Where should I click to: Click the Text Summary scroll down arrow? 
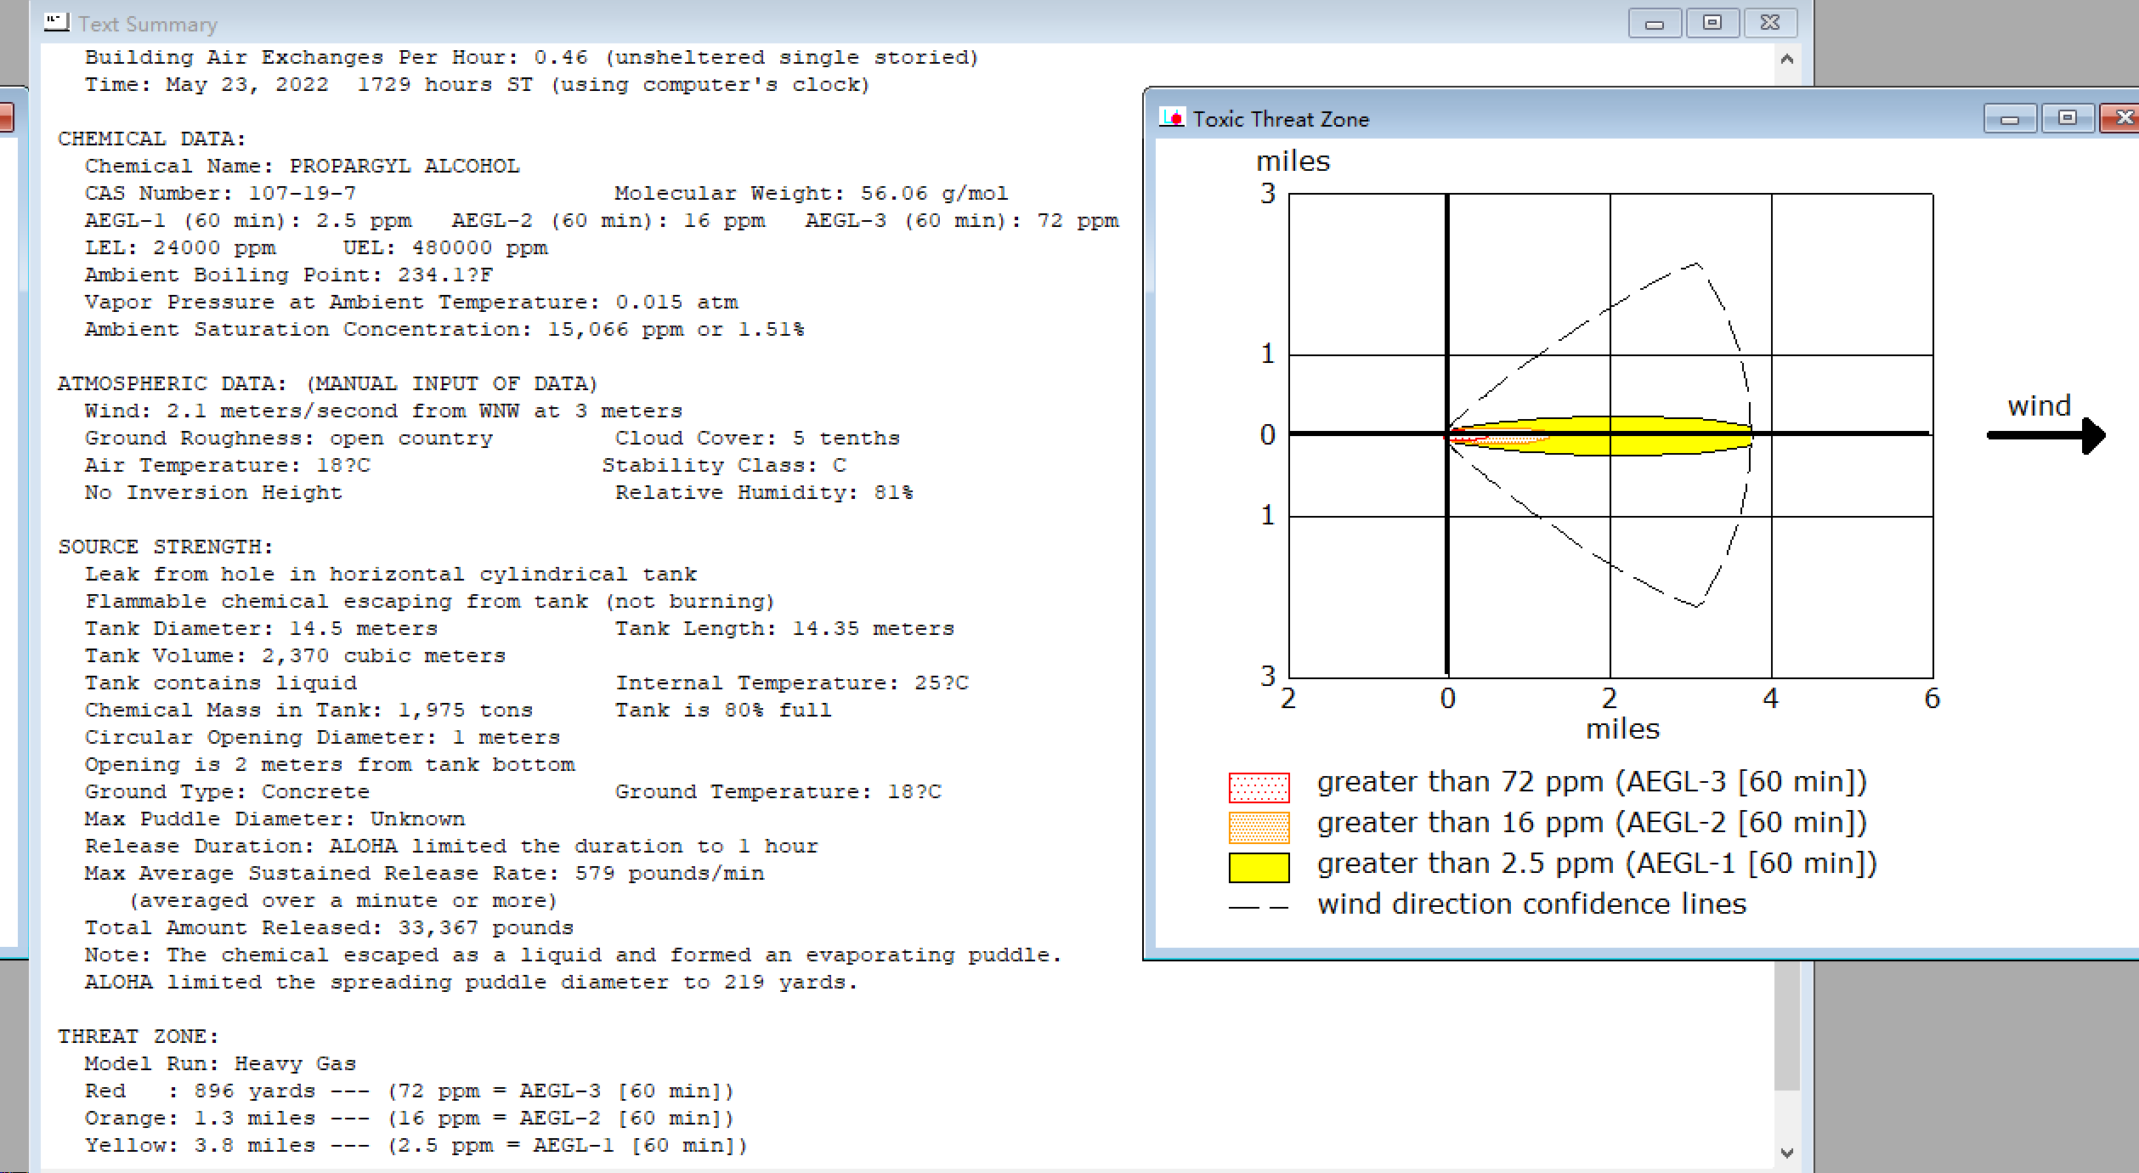[x=1786, y=1153]
